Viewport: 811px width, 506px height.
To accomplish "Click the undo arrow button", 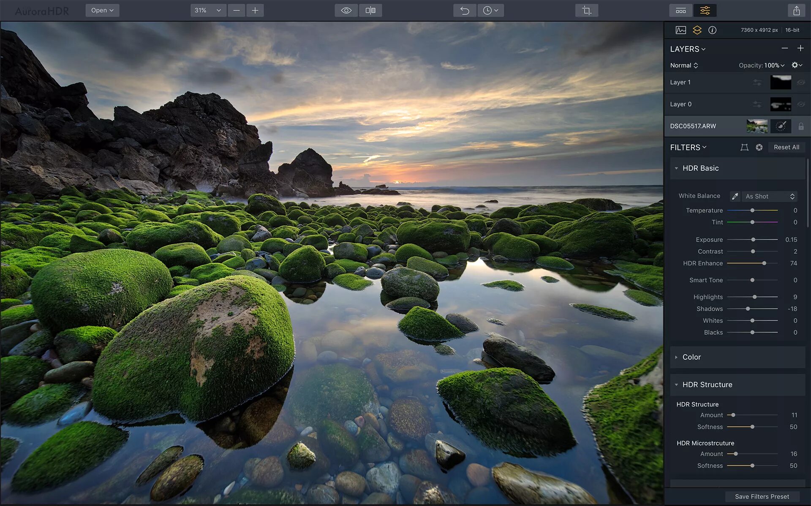I will click(465, 11).
